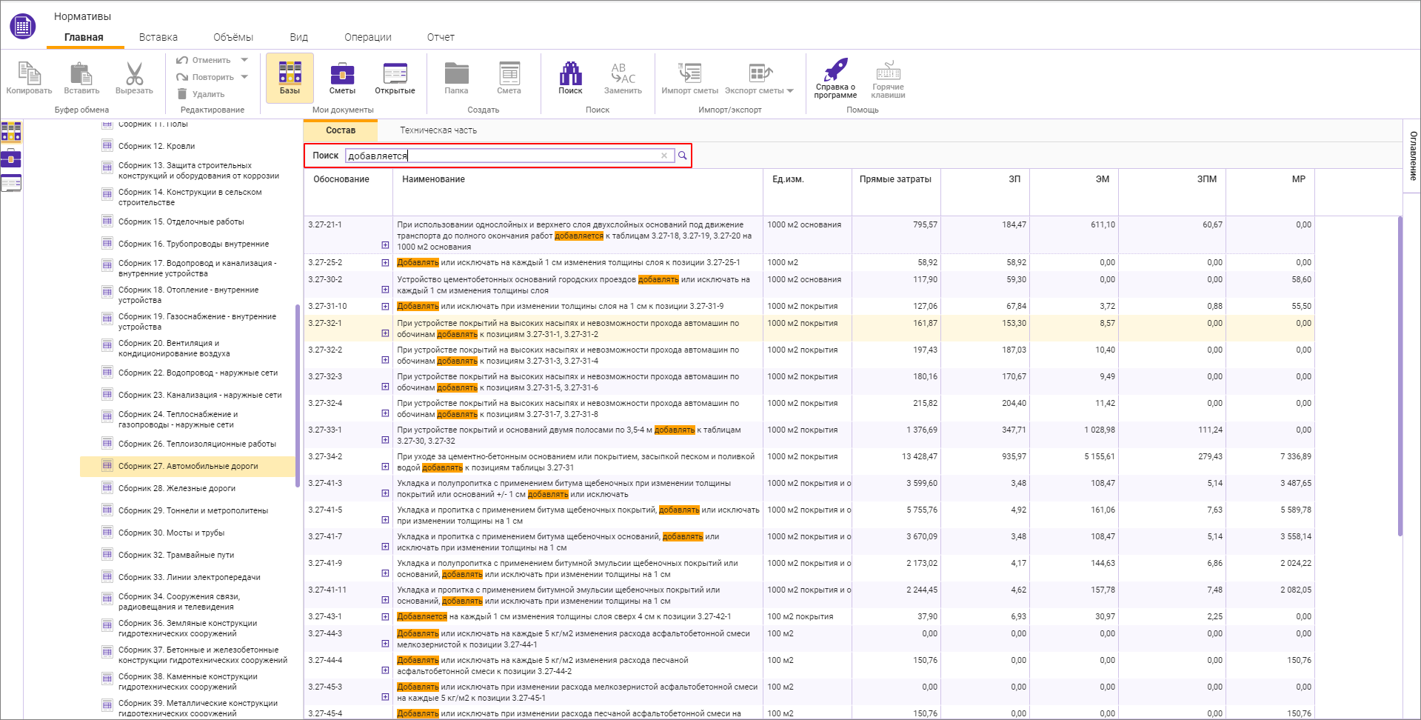Select Сборник 27. Автомобильные дороги
Viewport: 1421px width, 720px height.
pos(187,466)
